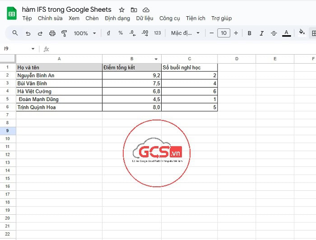Check the cloud save status icon
The width and height of the screenshot is (316, 240).
[146, 10]
